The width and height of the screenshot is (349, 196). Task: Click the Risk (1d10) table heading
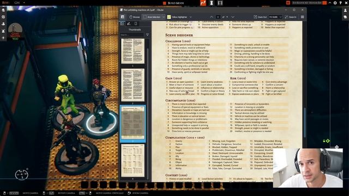tap(238, 78)
